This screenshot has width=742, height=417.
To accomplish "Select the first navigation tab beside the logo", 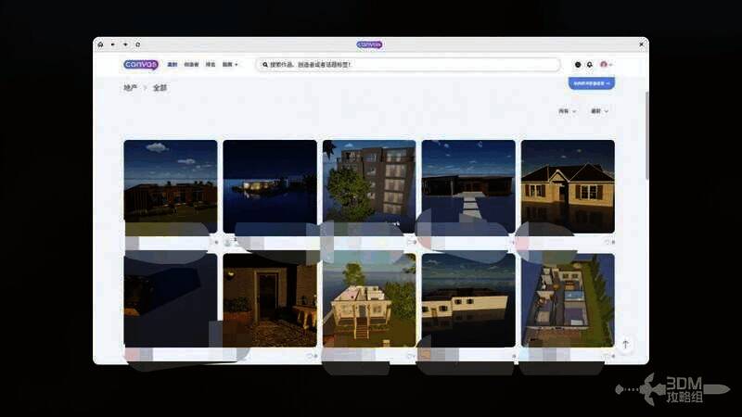I will click(x=172, y=65).
